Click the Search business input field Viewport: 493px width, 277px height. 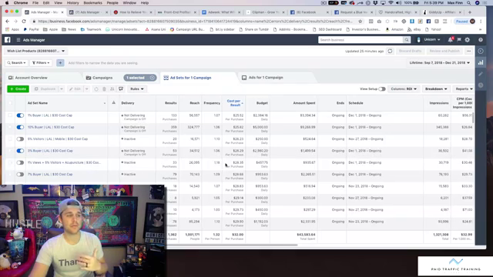pos(361,40)
